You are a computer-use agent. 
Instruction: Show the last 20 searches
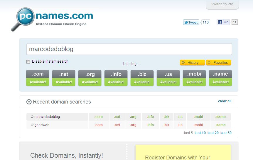point(213,133)
